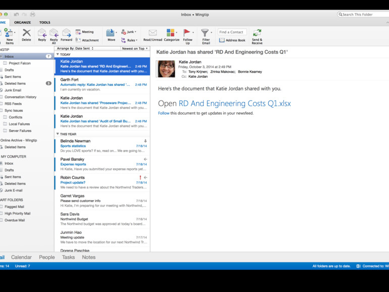
Task: Open the Address Book
Action: [x=232, y=40]
